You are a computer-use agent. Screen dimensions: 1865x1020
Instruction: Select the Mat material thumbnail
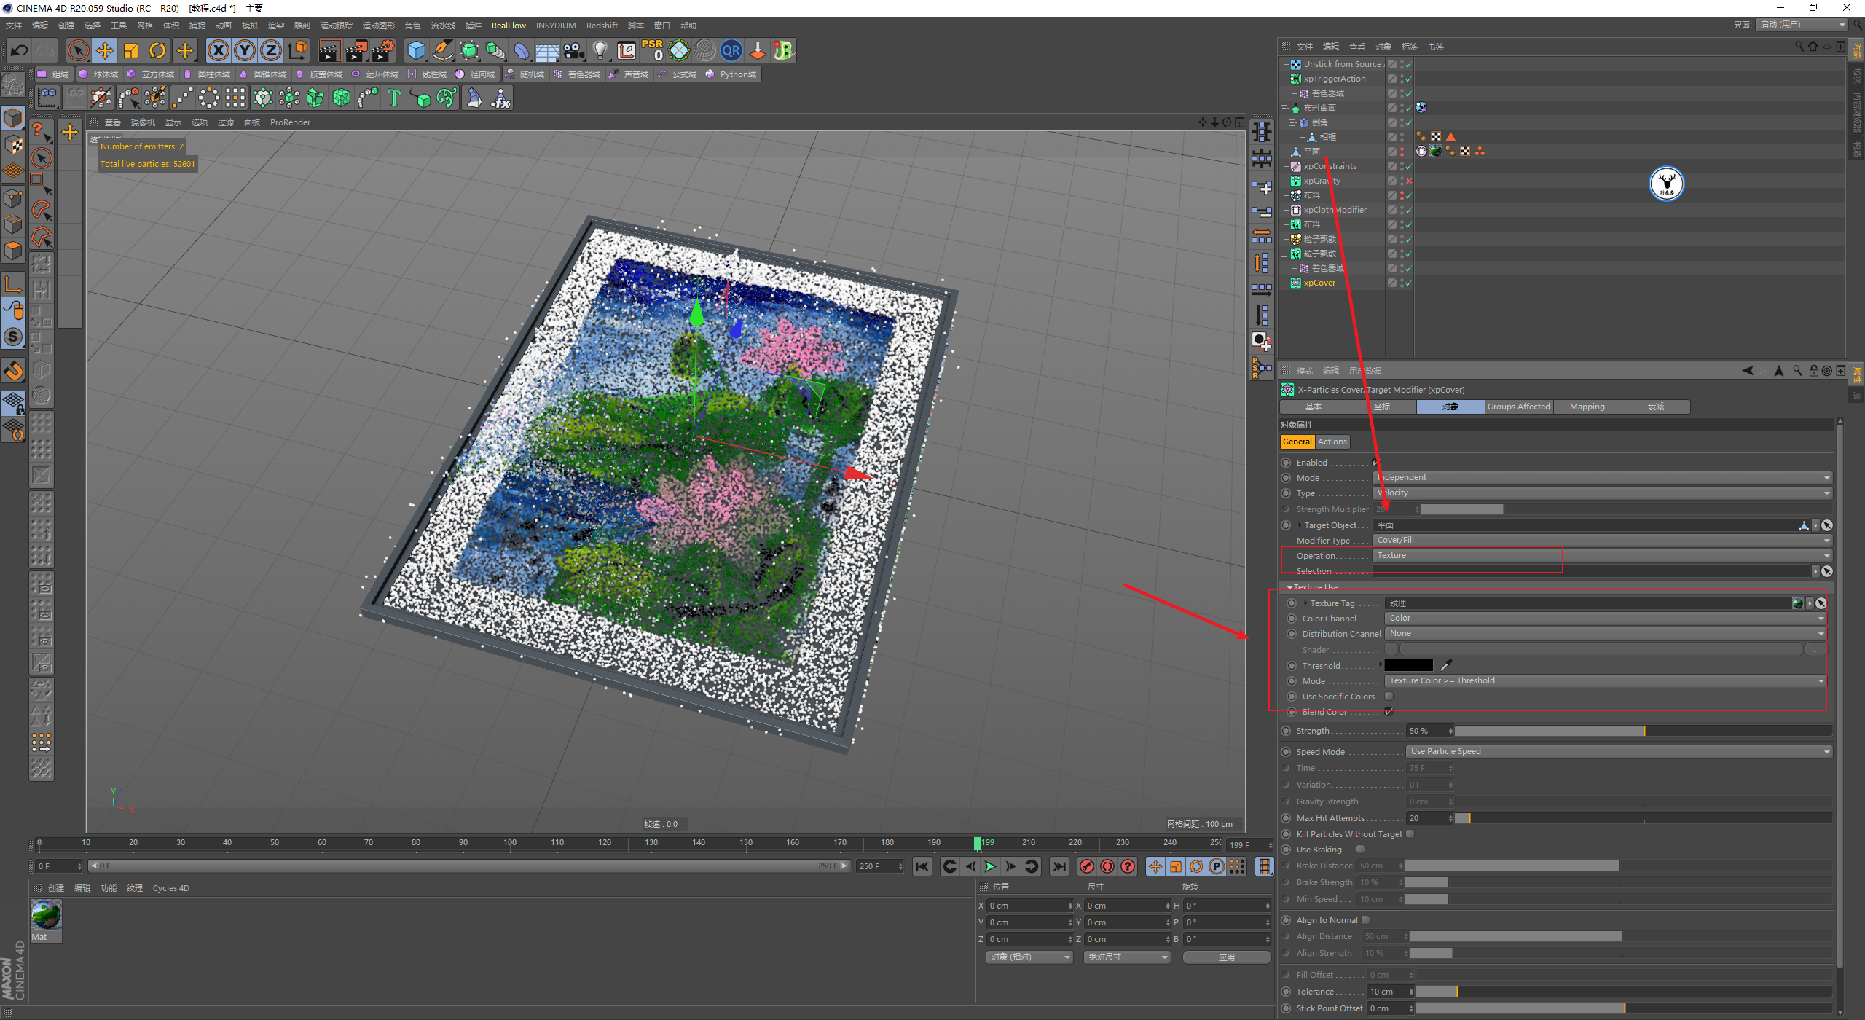coord(46,915)
